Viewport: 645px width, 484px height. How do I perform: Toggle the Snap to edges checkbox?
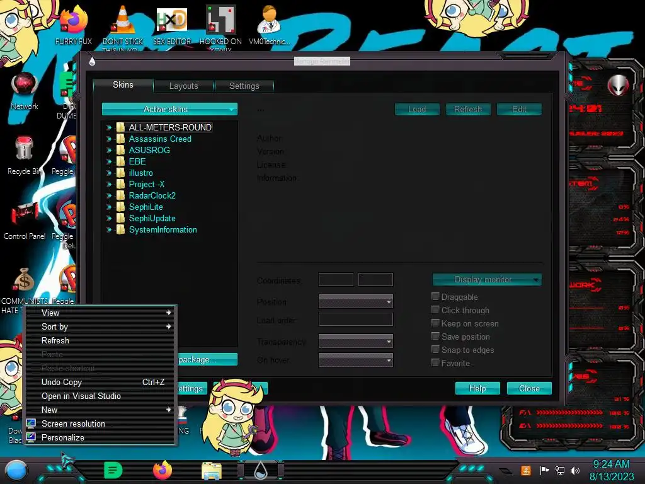coord(435,349)
